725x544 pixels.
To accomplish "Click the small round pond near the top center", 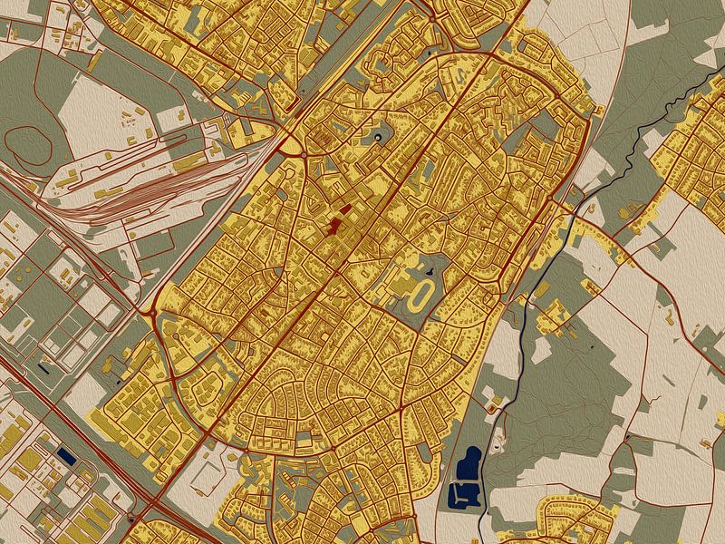I will (x=377, y=138).
